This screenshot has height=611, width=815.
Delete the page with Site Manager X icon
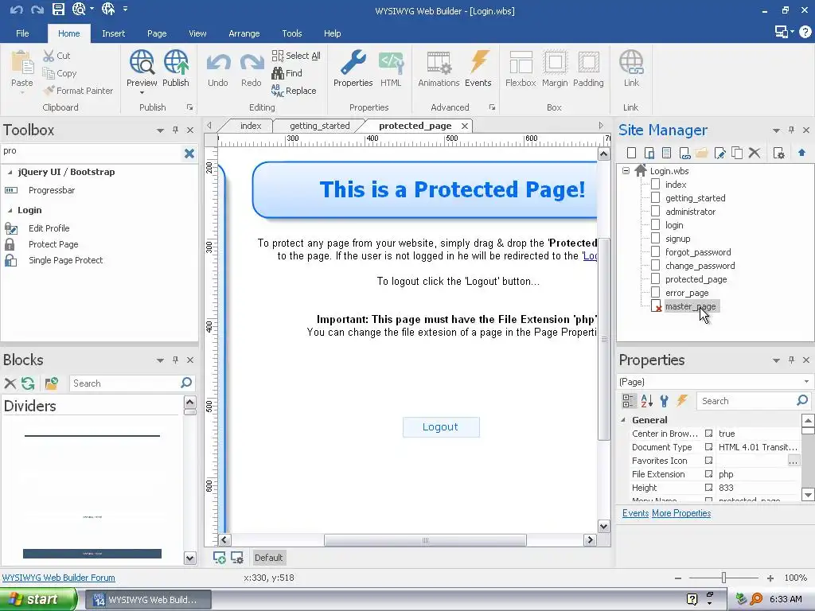coord(755,153)
